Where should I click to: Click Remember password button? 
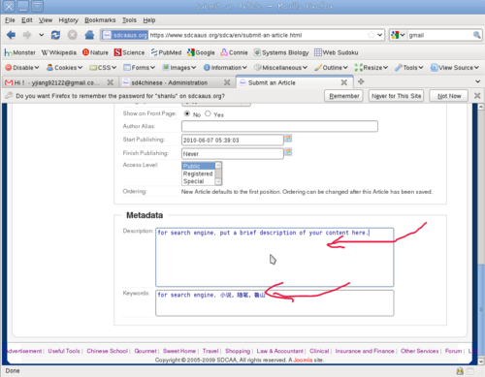click(344, 96)
